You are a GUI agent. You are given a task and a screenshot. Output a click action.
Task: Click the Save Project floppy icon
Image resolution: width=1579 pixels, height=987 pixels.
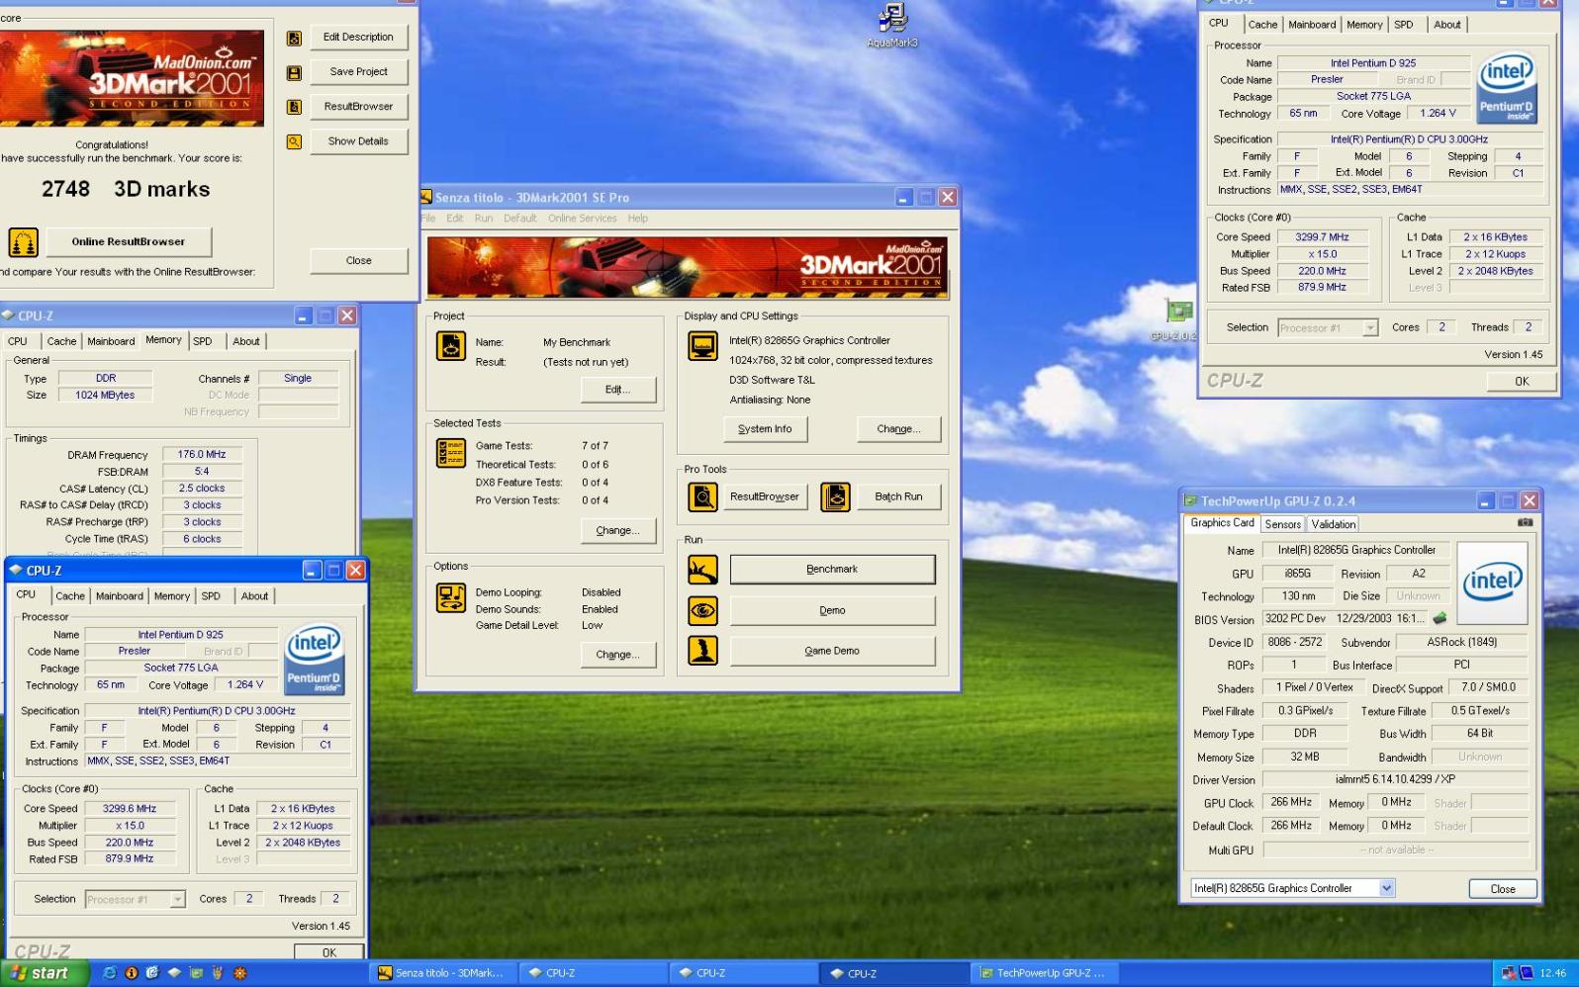[294, 73]
